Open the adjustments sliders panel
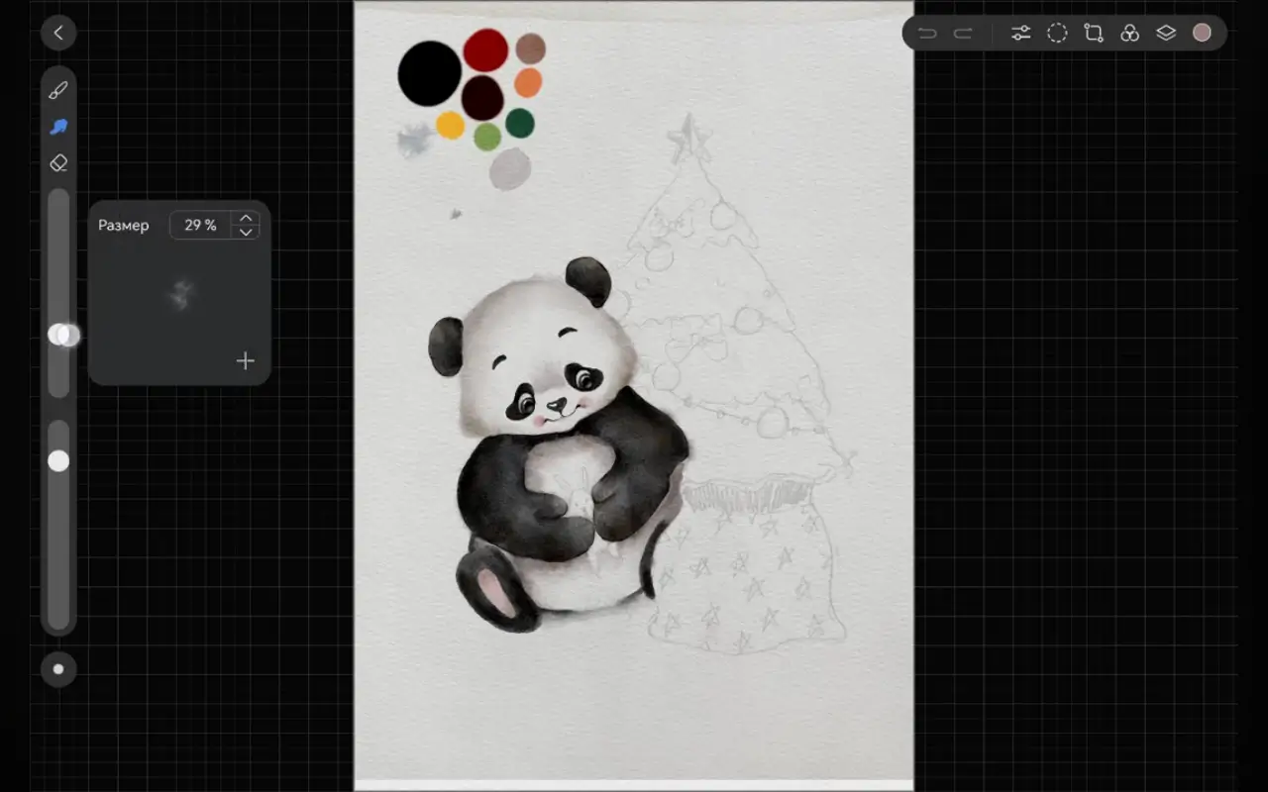Image resolution: width=1268 pixels, height=792 pixels. [x=1020, y=33]
